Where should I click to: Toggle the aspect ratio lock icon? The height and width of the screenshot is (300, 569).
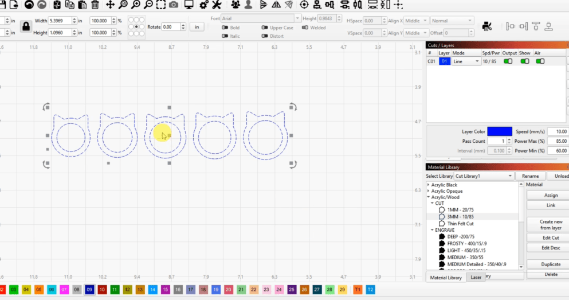click(x=26, y=26)
